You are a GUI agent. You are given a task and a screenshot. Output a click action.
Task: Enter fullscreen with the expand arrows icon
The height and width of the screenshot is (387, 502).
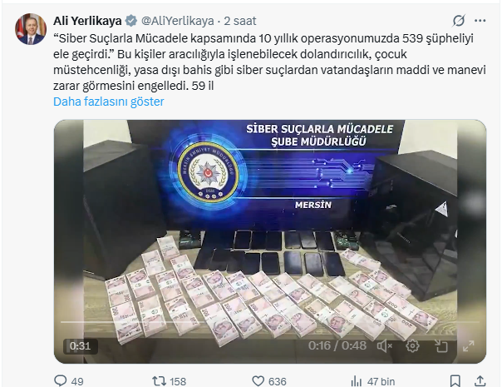[469, 345]
